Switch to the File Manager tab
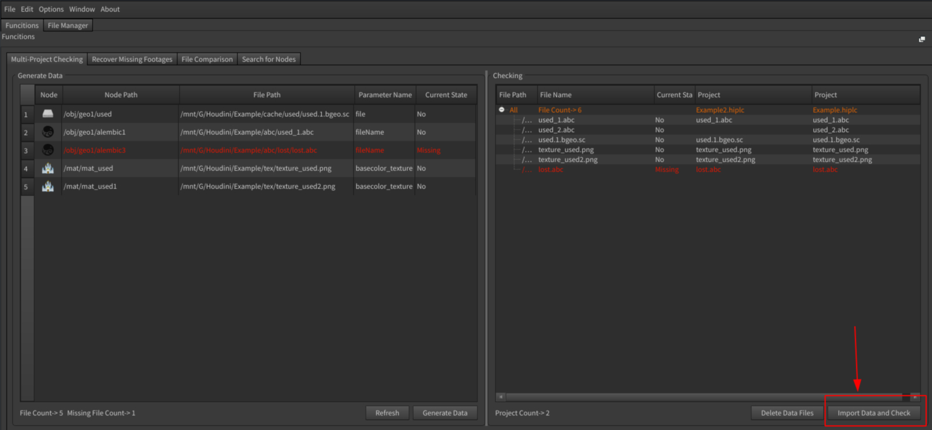The height and width of the screenshot is (430, 932). [x=68, y=25]
